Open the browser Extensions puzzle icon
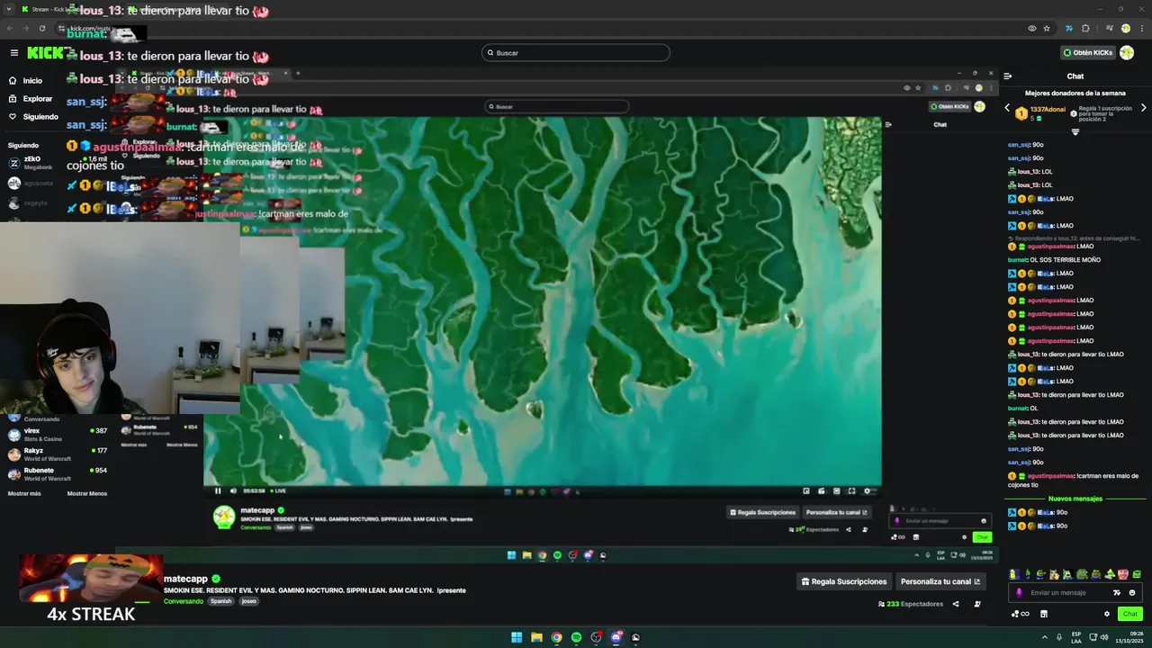Screen dimensions: 1152x648 1085,28
